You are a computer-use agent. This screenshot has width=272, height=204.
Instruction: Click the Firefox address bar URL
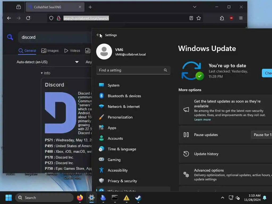coord(86,18)
